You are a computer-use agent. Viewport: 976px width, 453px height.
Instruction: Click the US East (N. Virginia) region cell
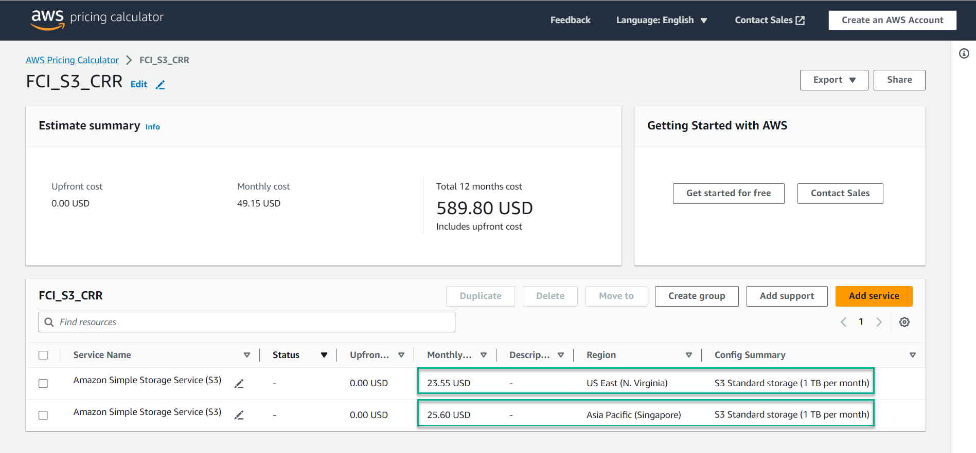pyautogui.click(x=627, y=383)
